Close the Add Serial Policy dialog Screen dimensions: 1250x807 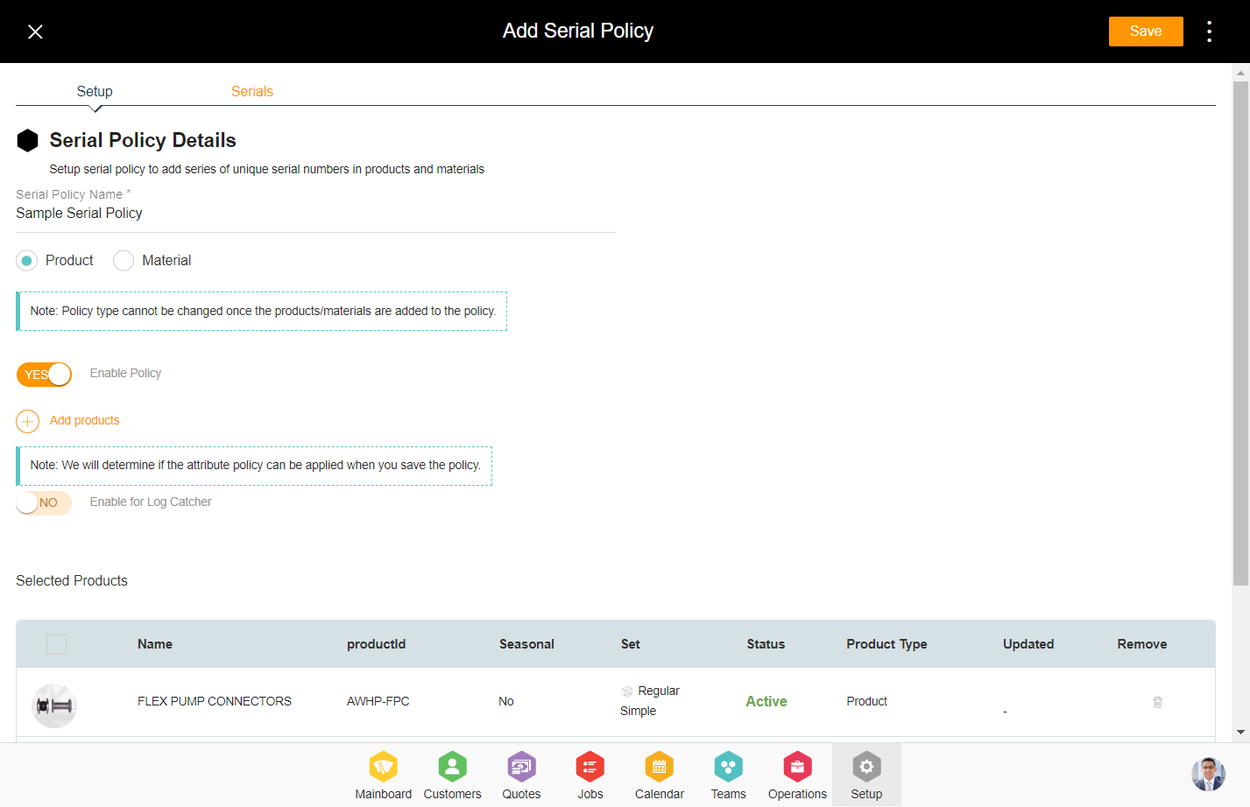click(35, 32)
